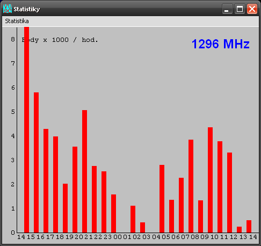Click the bar between hours 20 and 21

click(x=84, y=171)
